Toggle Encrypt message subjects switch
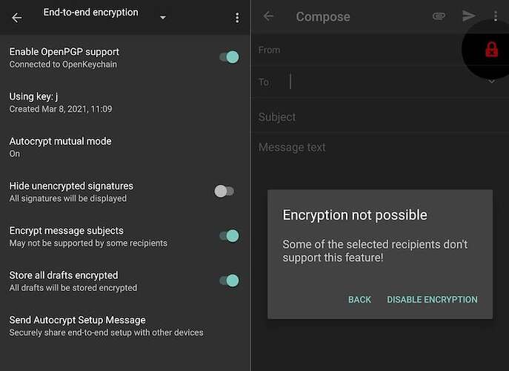 click(229, 236)
